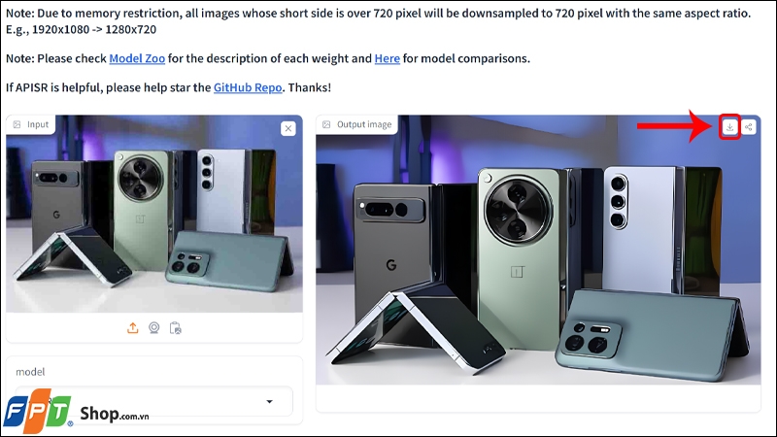Visit the GitHub Repo link

(248, 87)
